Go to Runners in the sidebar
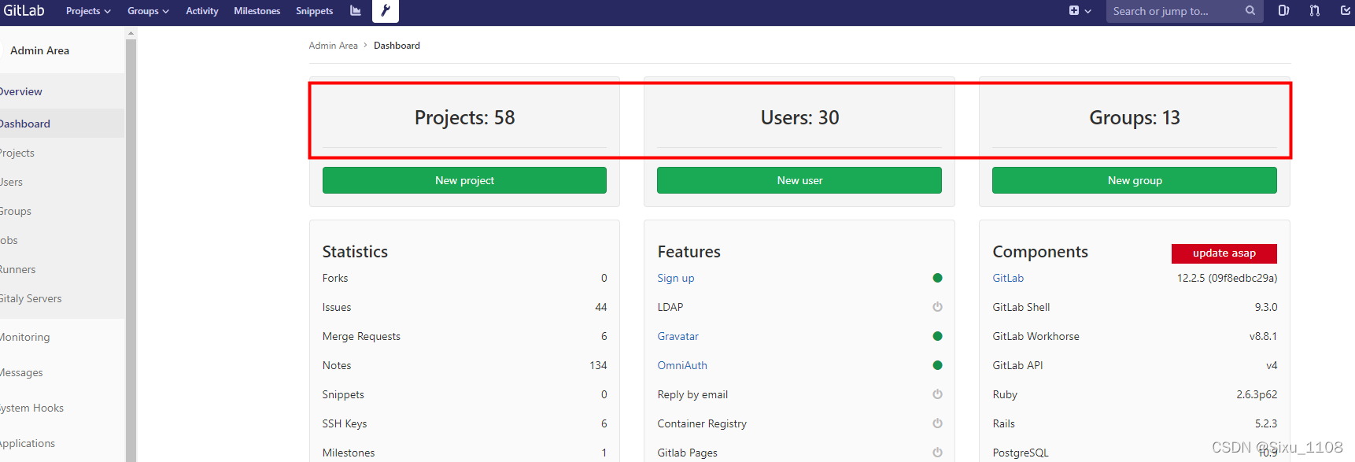The image size is (1355, 462). pyautogui.click(x=18, y=269)
